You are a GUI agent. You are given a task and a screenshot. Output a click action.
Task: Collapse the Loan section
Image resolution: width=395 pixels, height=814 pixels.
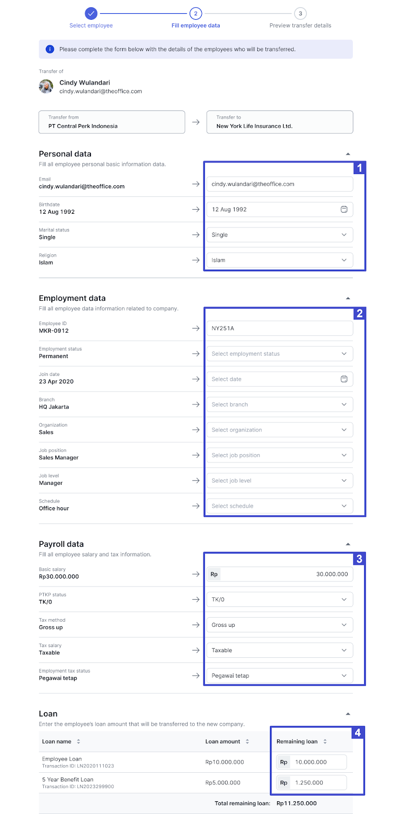[x=348, y=714]
